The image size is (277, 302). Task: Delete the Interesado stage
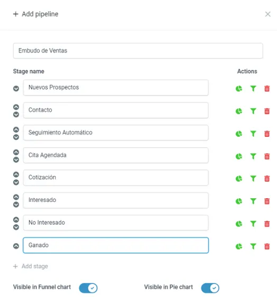coord(267,201)
